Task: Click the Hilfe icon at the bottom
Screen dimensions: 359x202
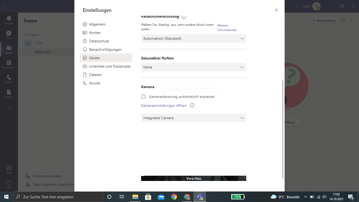Action: click(9, 183)
